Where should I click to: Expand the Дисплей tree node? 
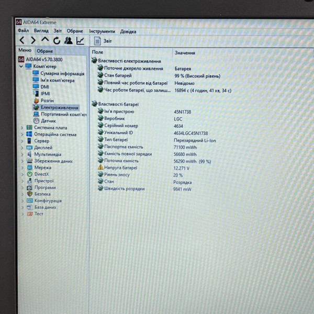(22, 148)
